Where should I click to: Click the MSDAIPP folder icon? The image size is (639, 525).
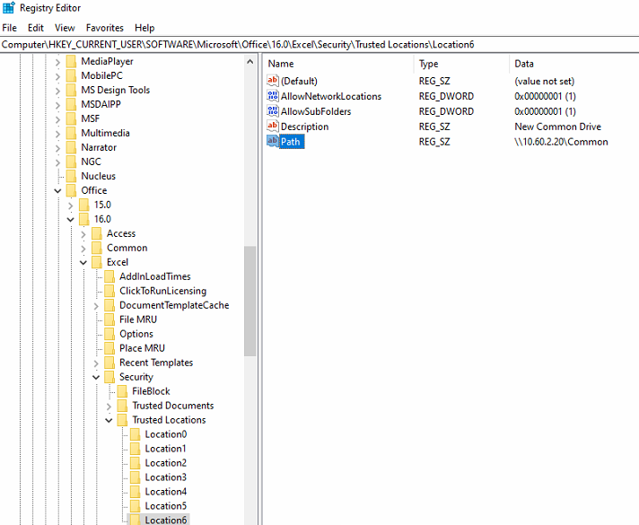71,104
